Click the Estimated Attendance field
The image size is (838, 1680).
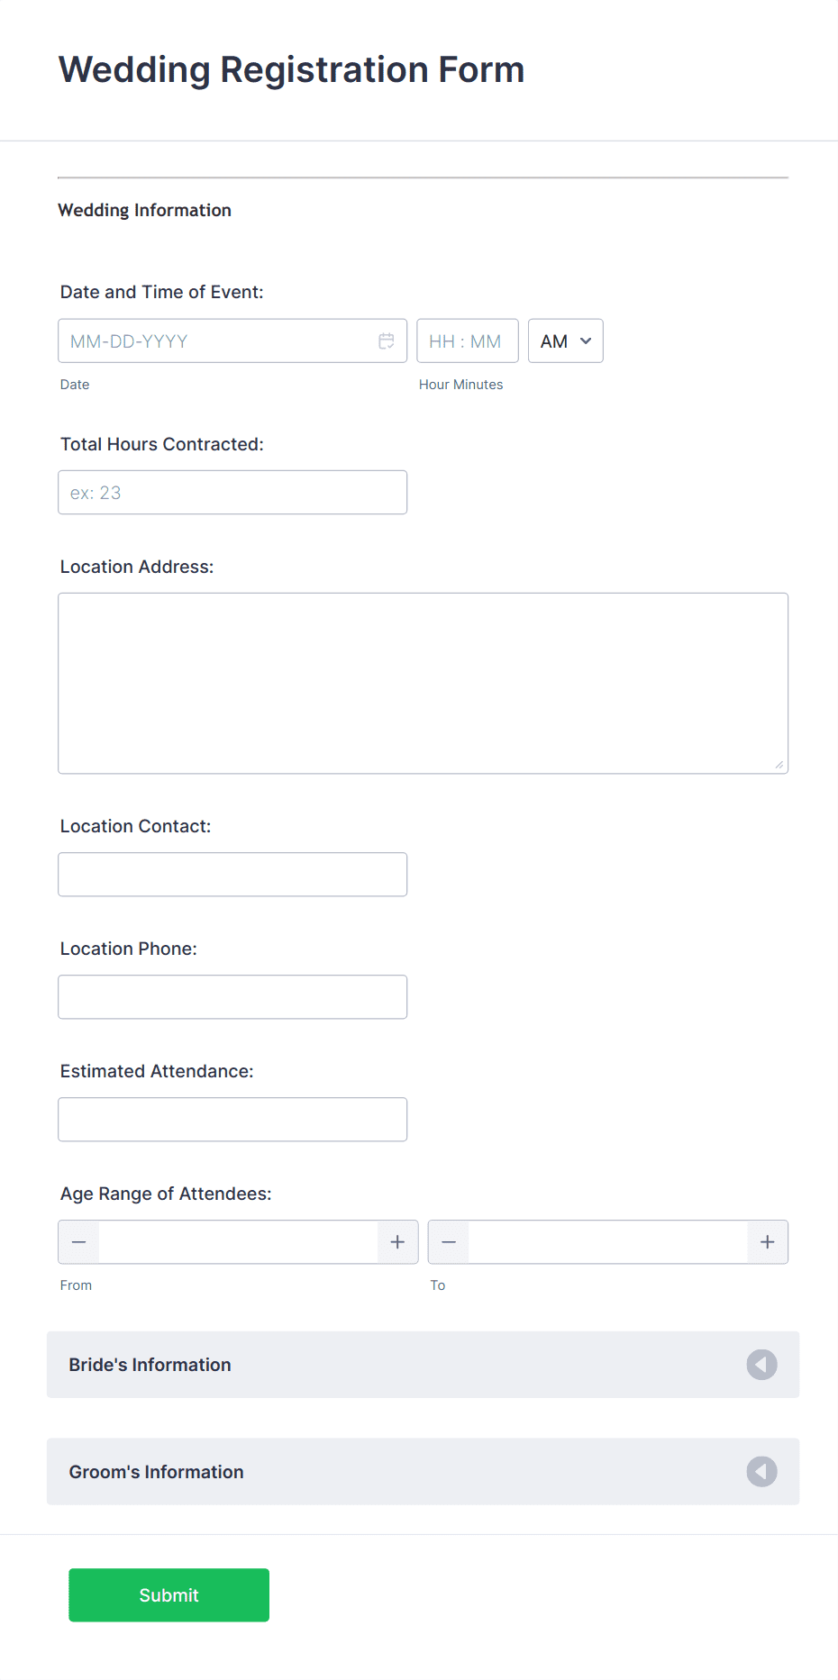point(232,1120)
